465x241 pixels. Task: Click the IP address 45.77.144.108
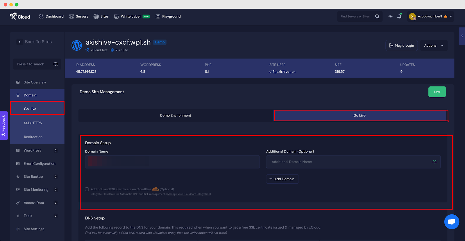(x=86, y=72)
